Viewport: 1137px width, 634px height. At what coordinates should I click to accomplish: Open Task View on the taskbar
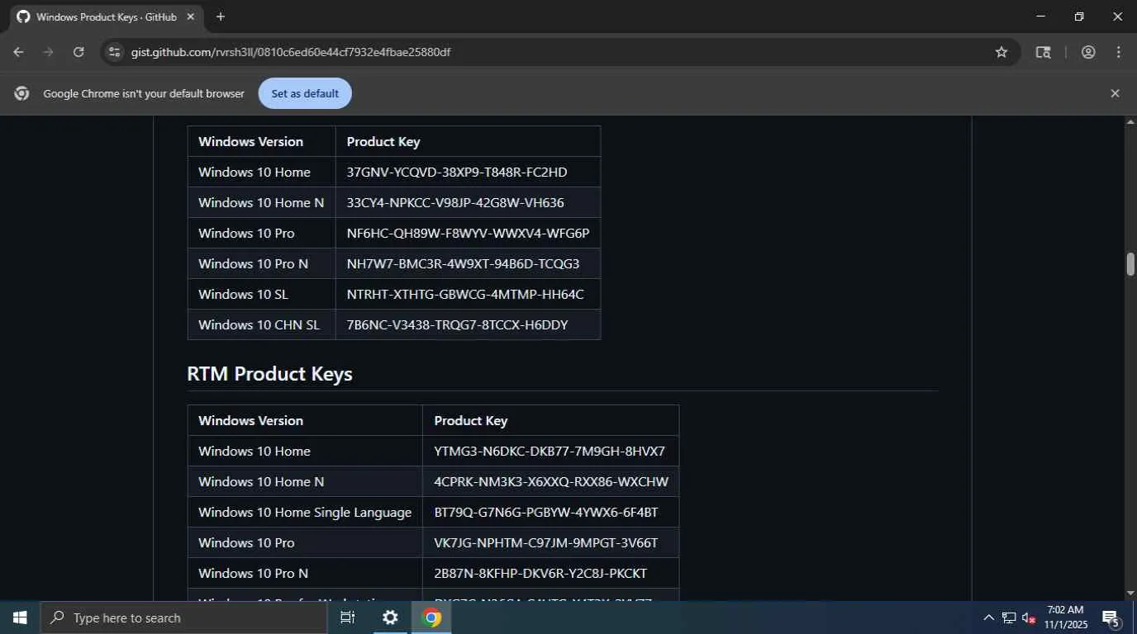348,617
